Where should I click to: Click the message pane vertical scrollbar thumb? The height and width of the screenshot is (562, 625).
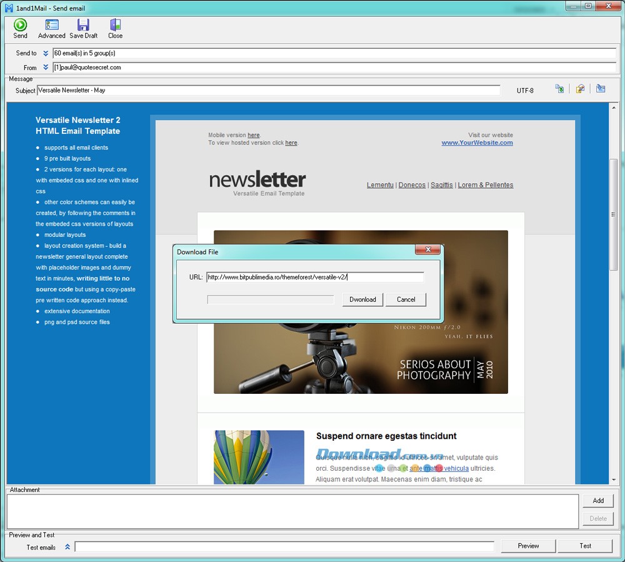click(613, 214)
